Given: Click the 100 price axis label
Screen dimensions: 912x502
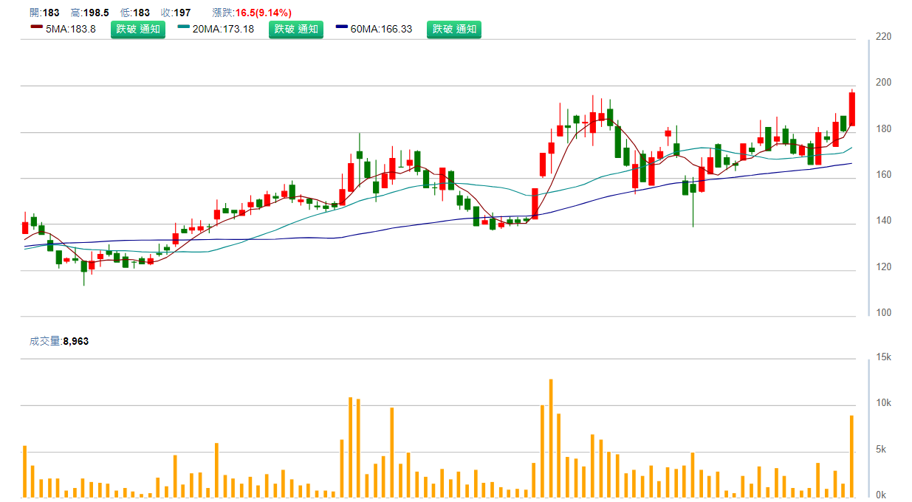Looking at the screenshot, I should point(883,312).
